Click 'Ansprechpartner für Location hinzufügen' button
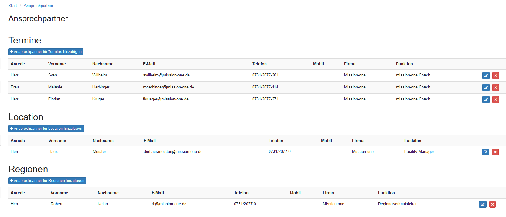 click(x=46, y=129)
